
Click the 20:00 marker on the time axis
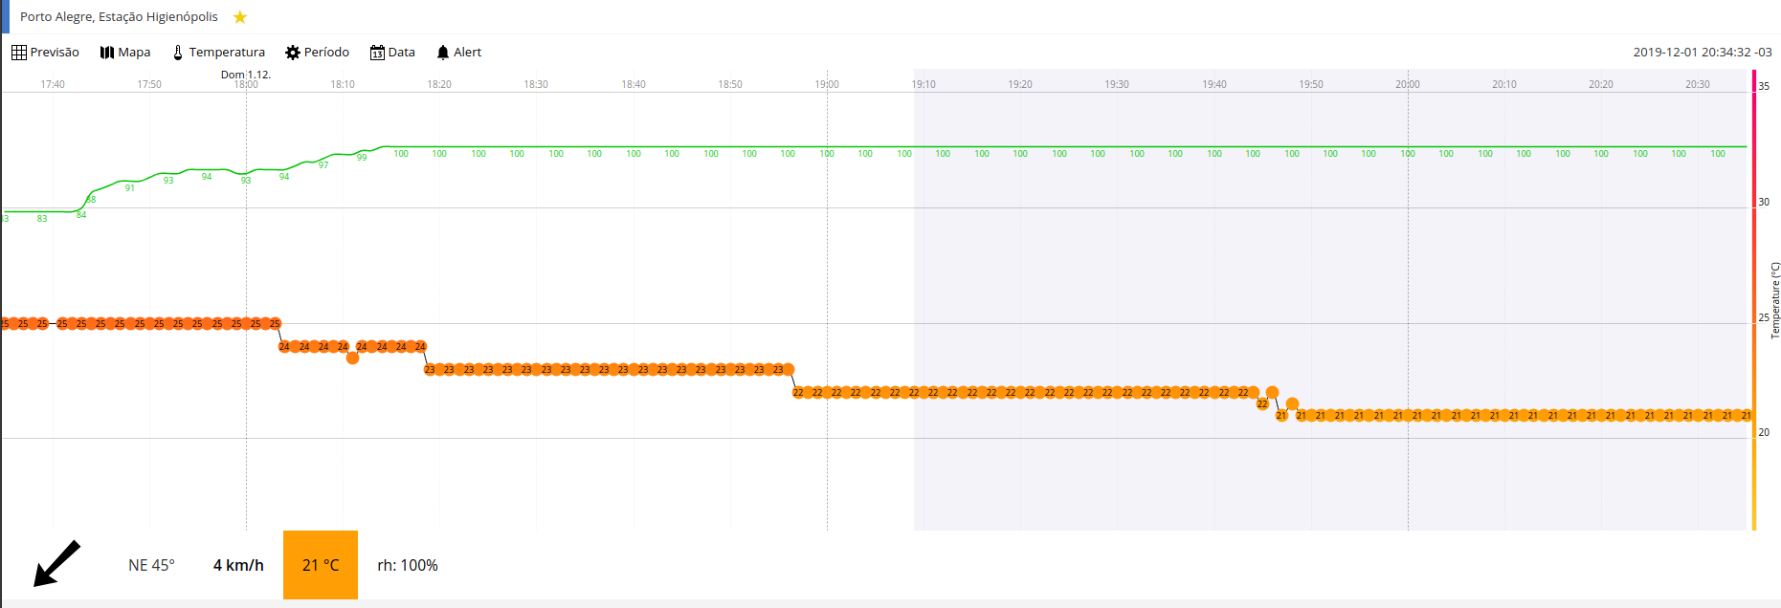(x=1407, y=84)
